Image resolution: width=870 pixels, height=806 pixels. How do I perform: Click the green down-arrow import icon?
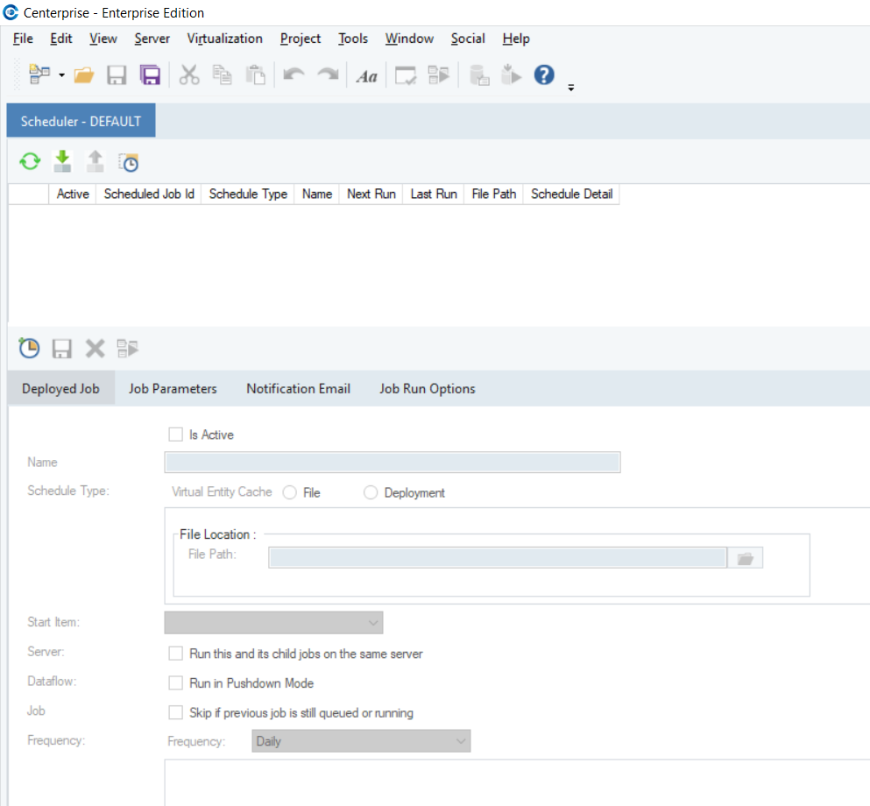click(62, 161)
